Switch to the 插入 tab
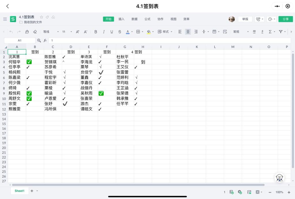This screenshot has width=295, height=199. coord(122,19)
